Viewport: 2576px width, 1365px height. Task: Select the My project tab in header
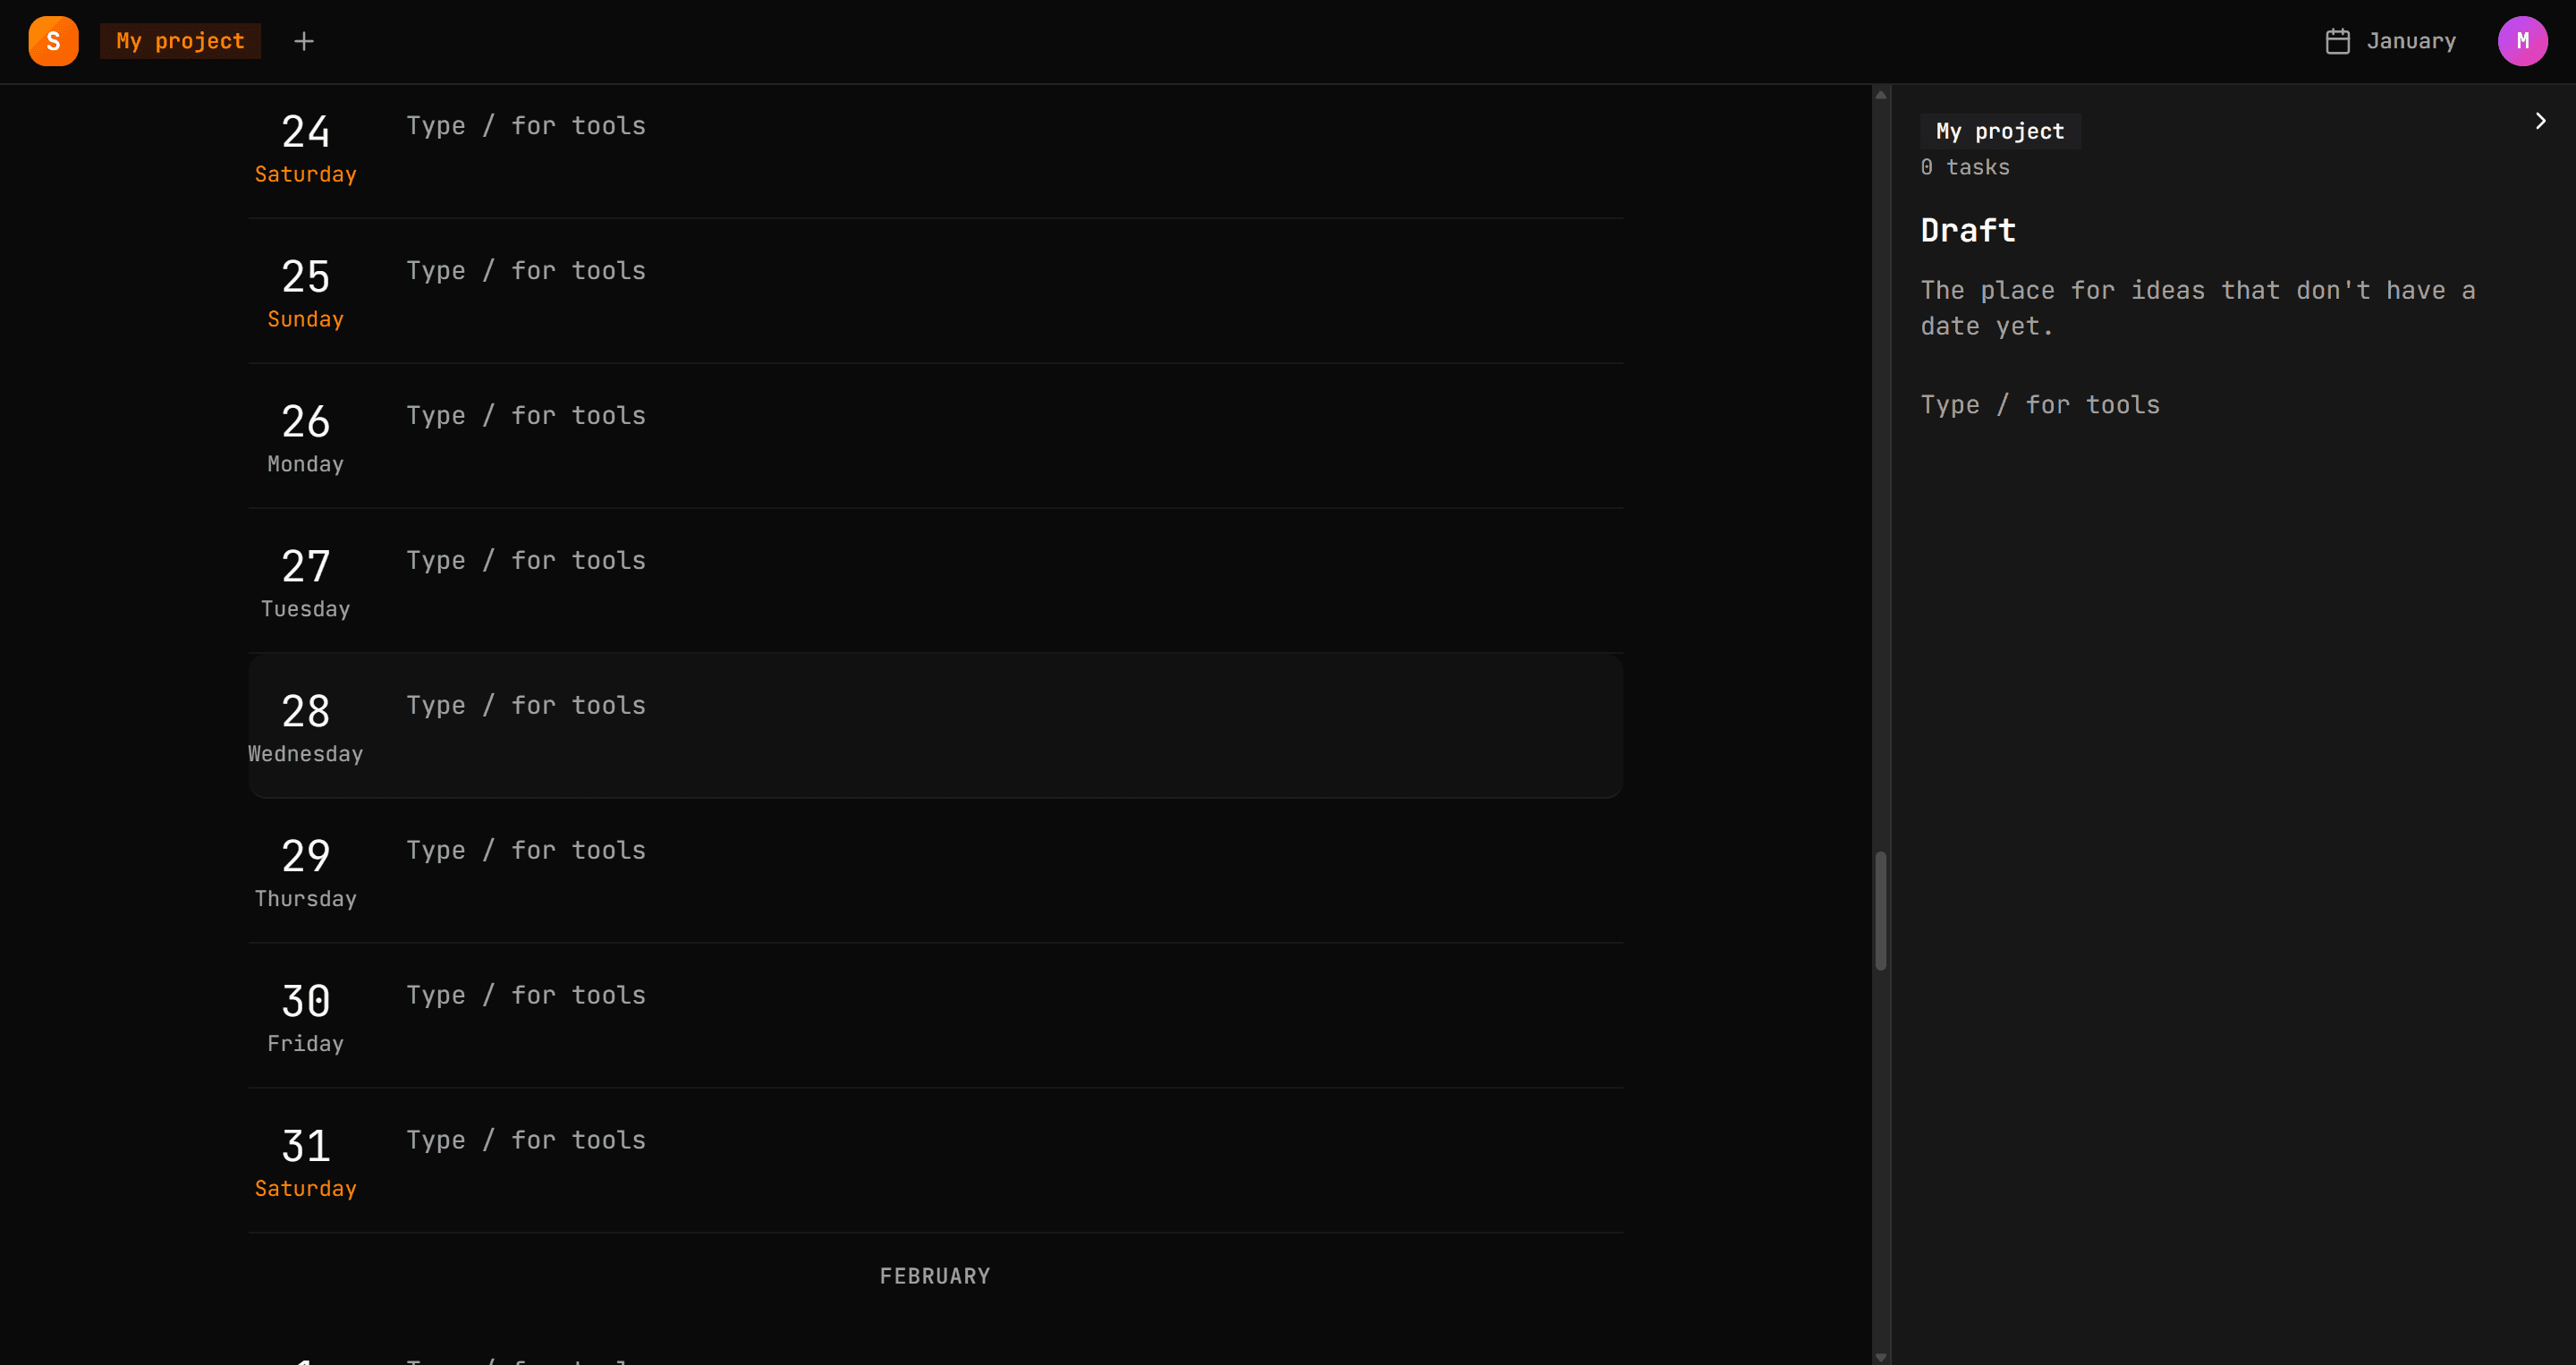click(x=180, y=41)
